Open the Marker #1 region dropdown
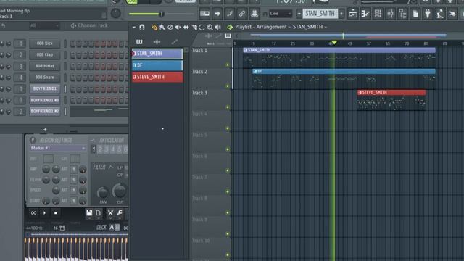464x261 pixels. tap(58, 148)
